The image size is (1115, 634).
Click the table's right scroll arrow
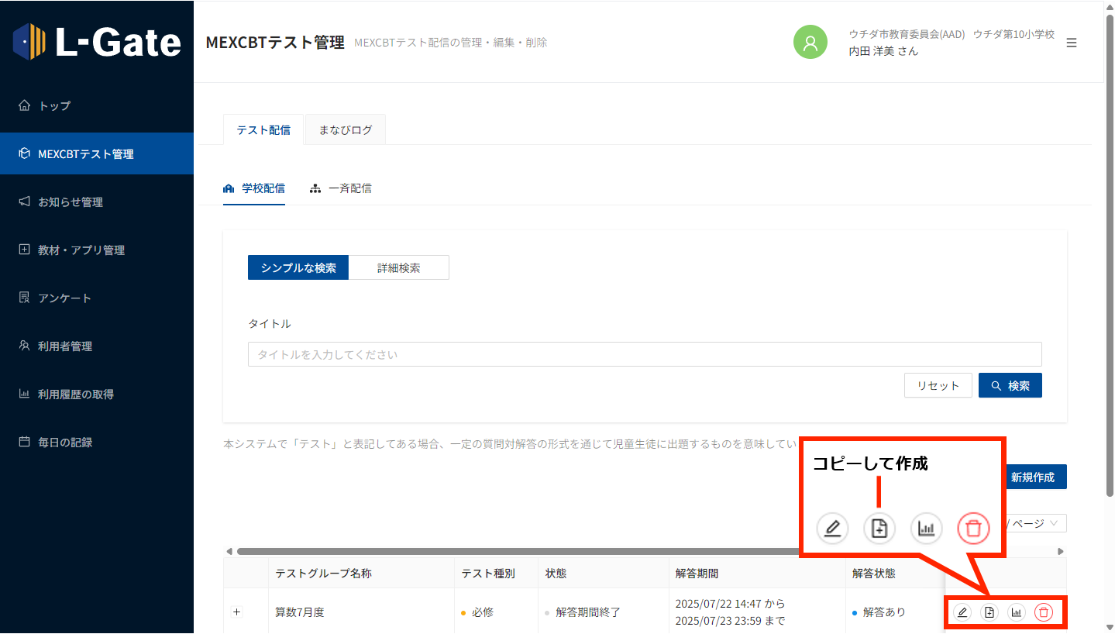coord(1061,552)
